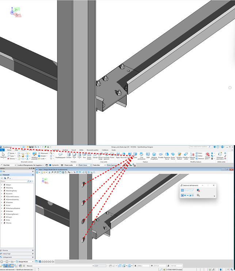The image size is (235, 271).
Task: Choose the Sfera primitive tool
Action: coord(74,155)
